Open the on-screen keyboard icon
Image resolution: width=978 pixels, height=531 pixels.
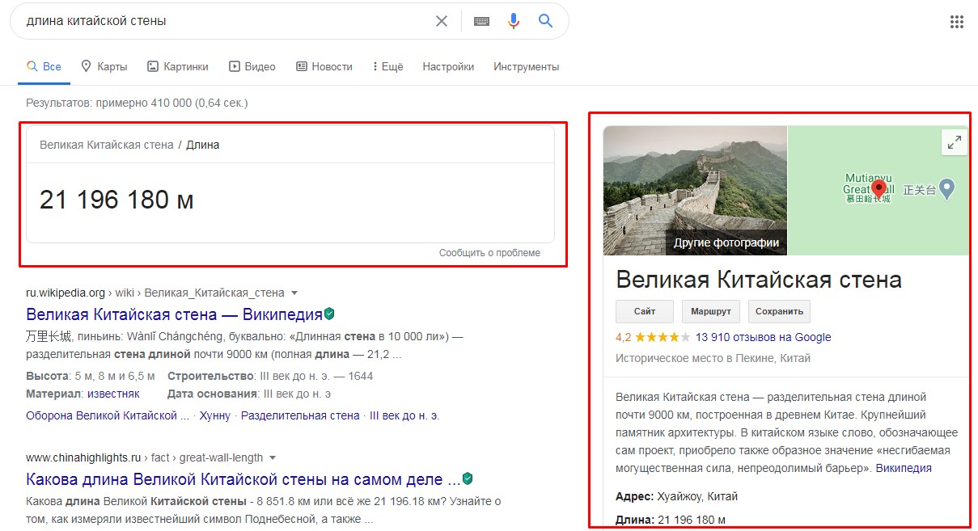tap(481, 21)
